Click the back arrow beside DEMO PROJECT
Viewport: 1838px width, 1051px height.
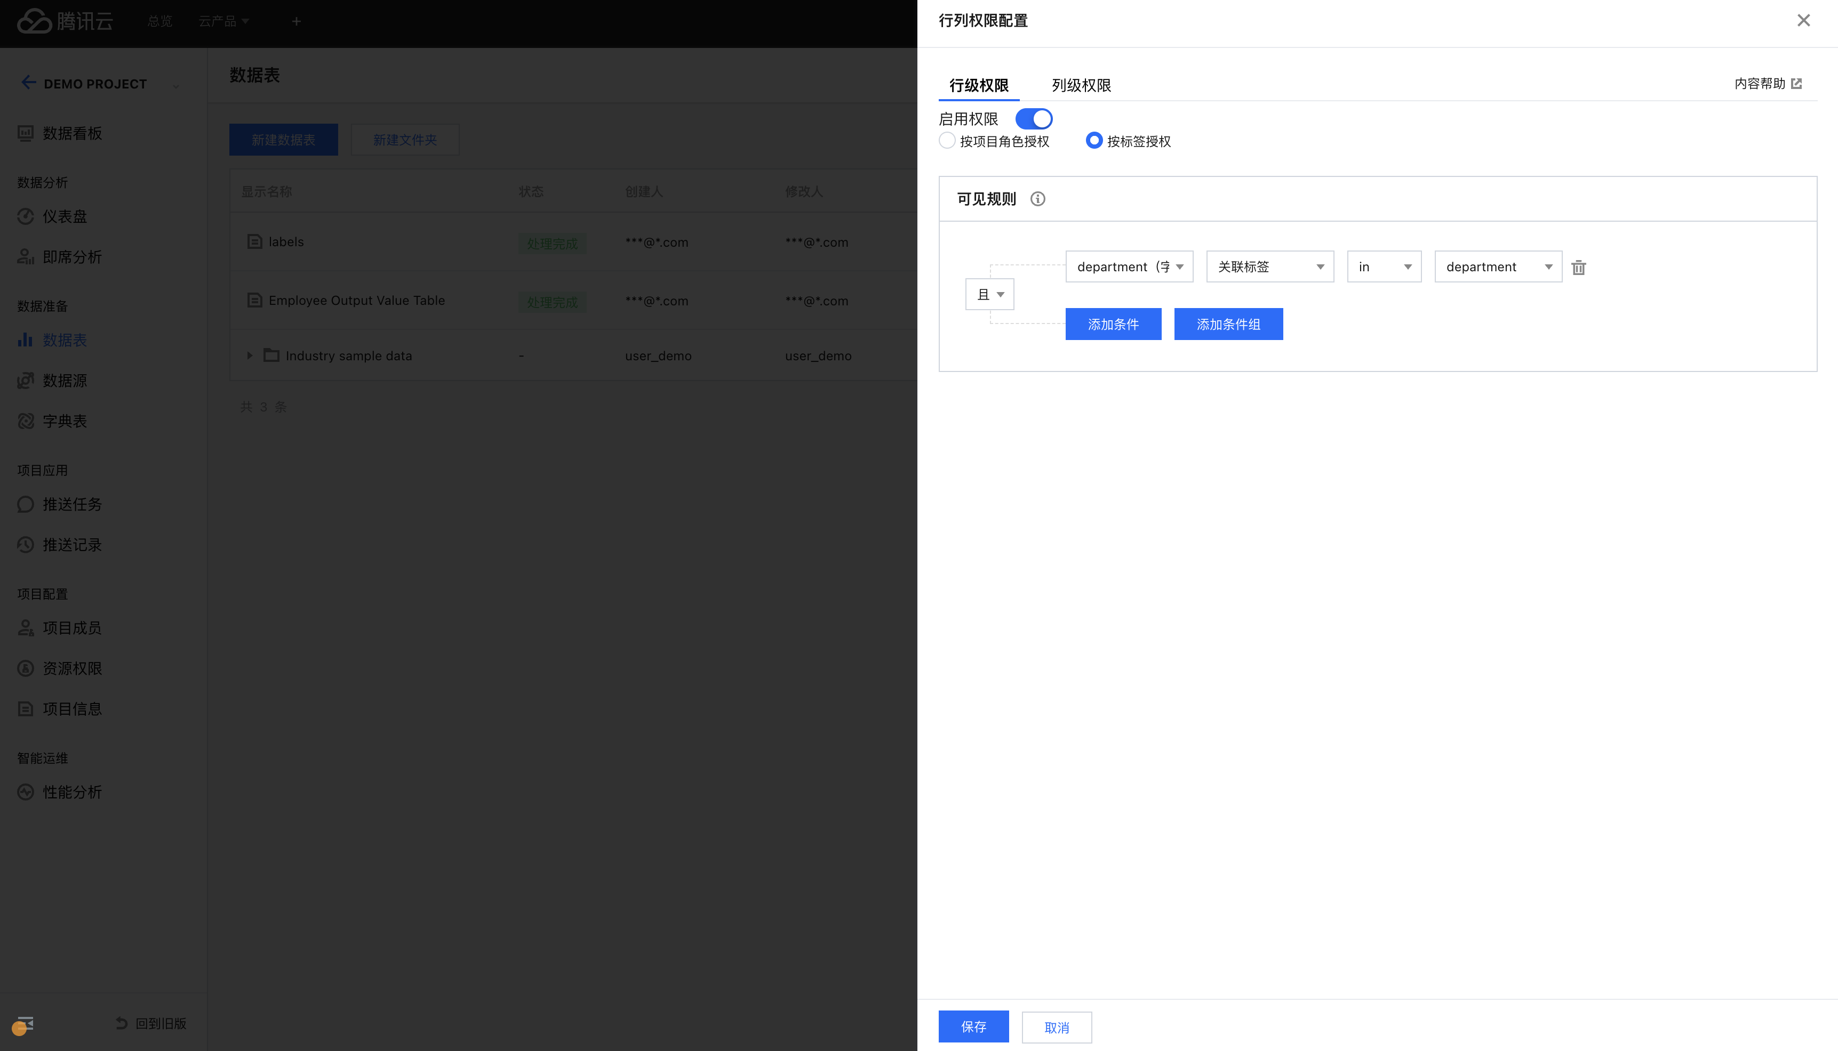[28, 83]
